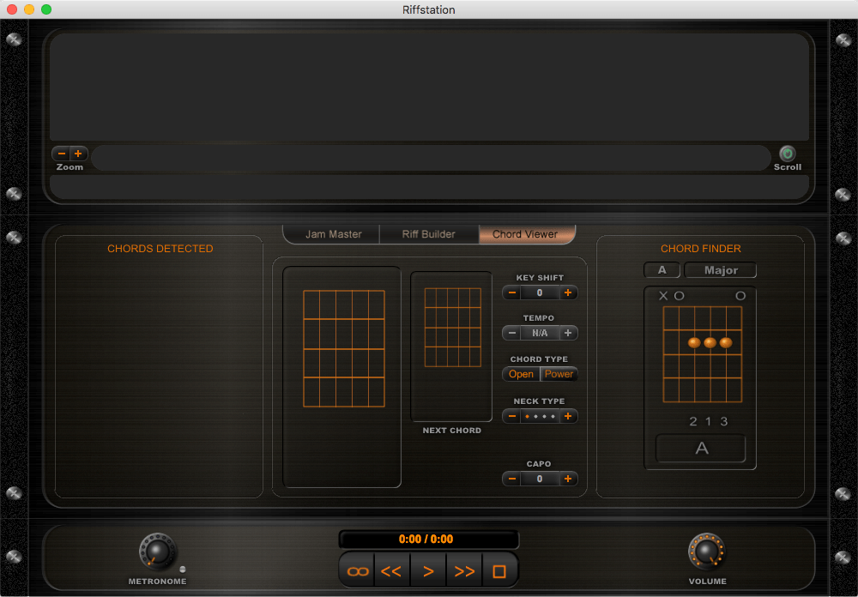Click the play button
Image resolution: width=858 pixels, height=597 pixels.
tap(428, 571)
